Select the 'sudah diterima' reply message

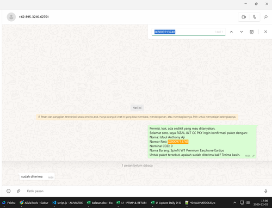(37, 177)
